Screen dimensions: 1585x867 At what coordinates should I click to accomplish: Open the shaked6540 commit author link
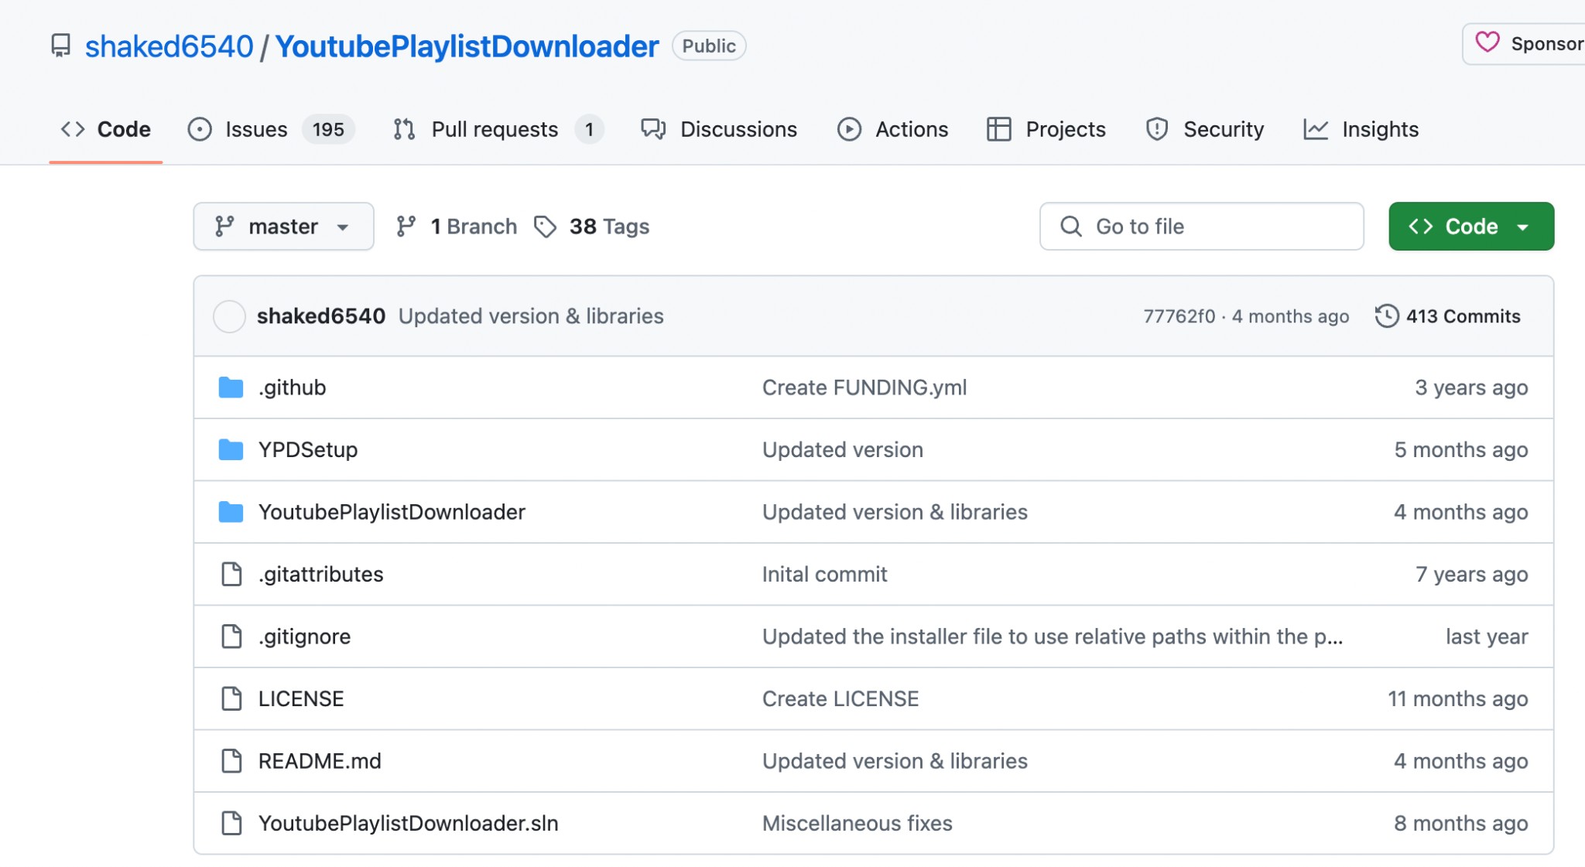tap(321, 316)
